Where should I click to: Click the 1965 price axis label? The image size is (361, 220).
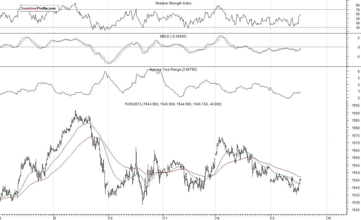[356, 150]
